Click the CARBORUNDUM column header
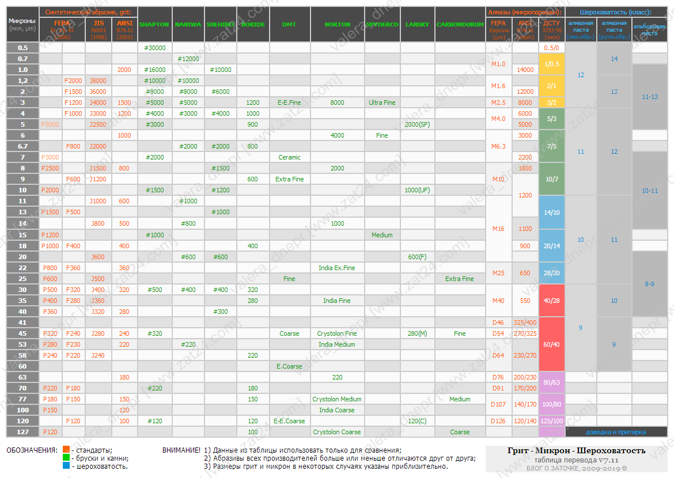 click(460, 25)
